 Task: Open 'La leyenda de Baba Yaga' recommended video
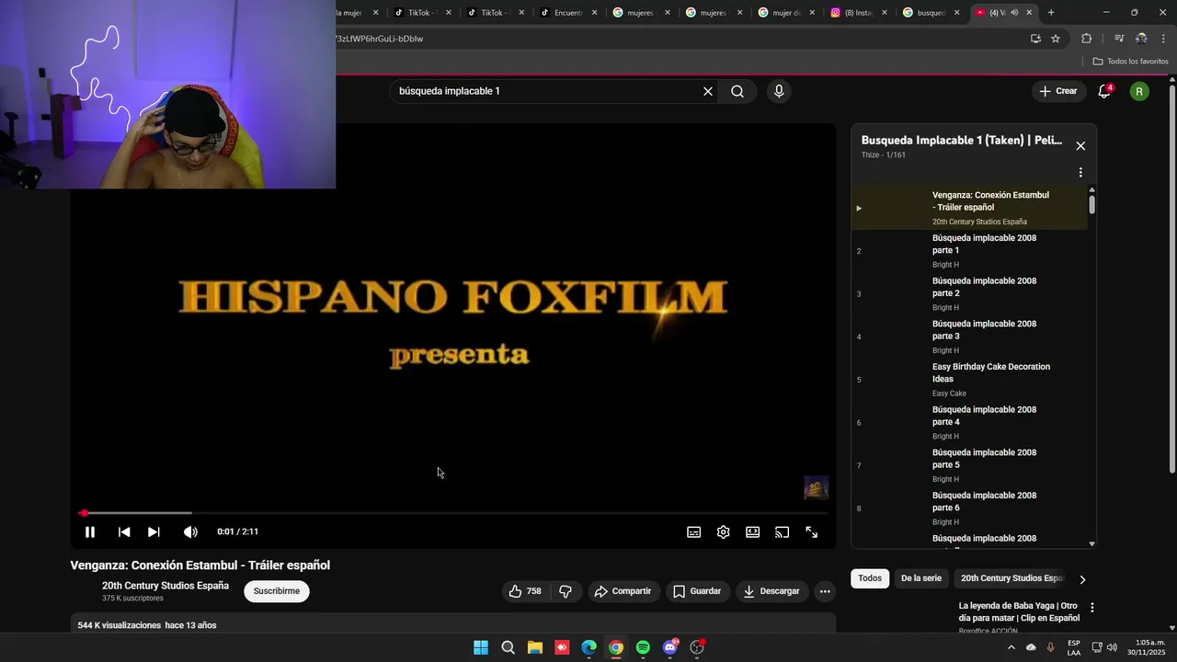[1019, 612]
